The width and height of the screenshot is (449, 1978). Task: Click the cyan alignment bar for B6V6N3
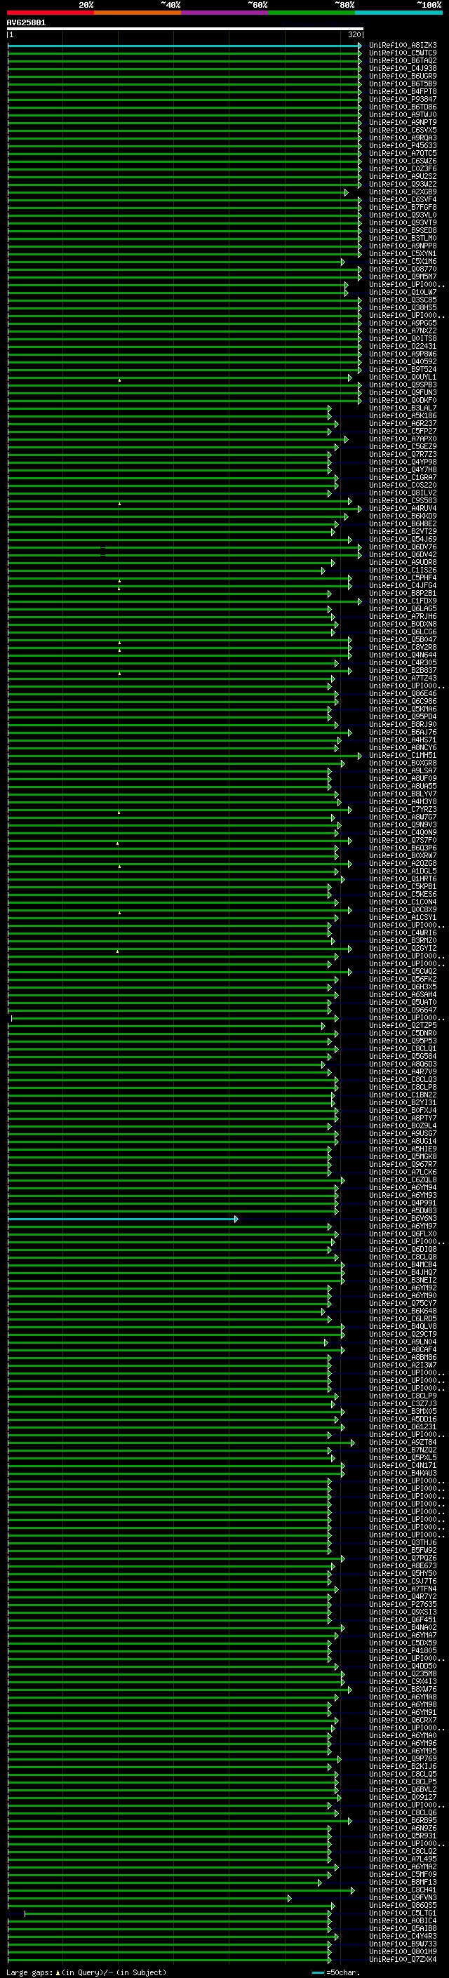[123, 1219]
